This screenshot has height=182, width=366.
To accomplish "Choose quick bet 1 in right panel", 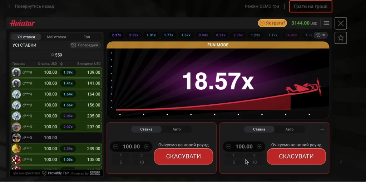I will [x=234, y=156].
